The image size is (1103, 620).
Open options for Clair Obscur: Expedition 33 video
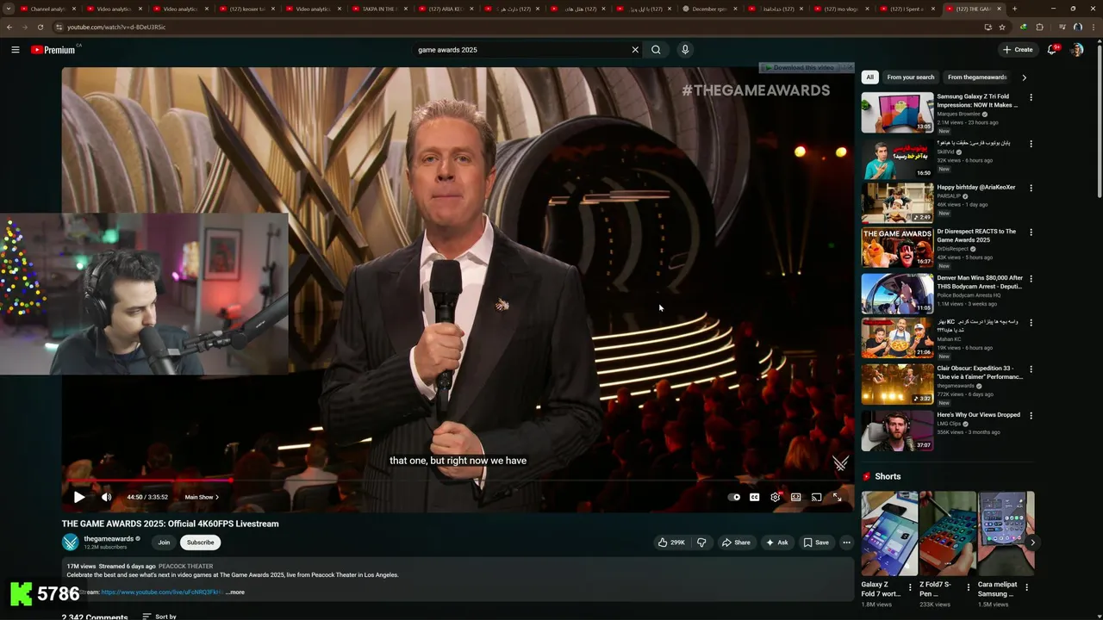1031,369
